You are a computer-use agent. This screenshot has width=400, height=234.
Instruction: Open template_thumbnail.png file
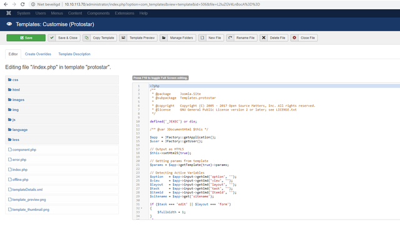pos(62,209)
